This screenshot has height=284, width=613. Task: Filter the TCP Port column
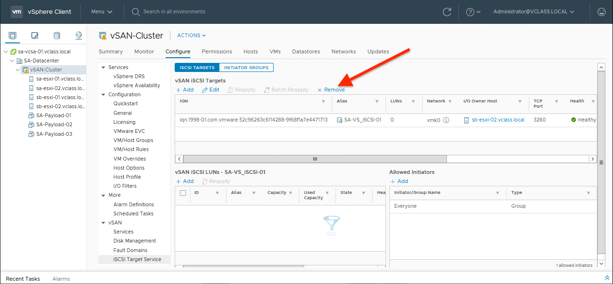[x=556, y=101]
